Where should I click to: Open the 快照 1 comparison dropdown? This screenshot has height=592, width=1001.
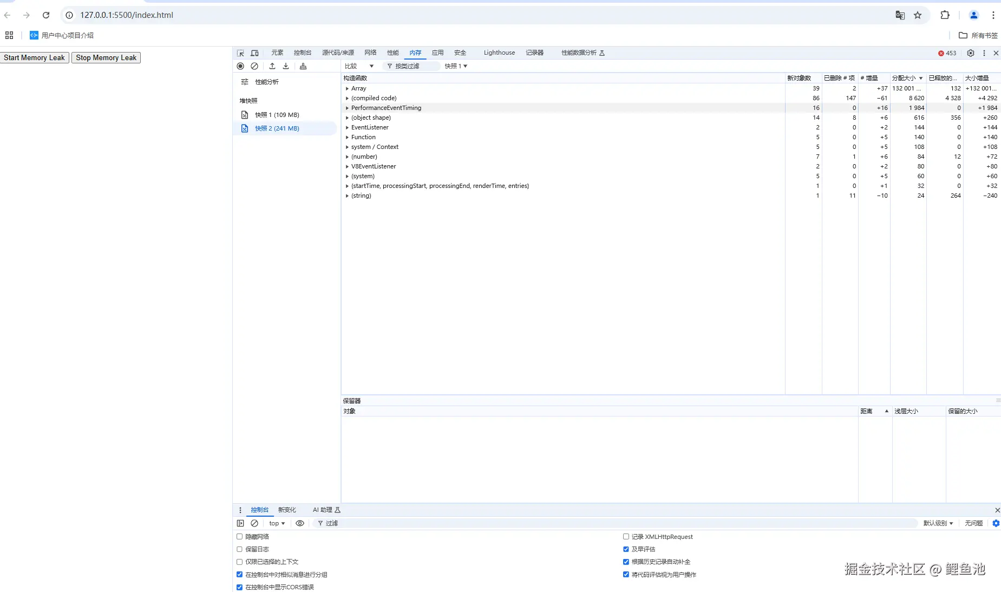(x=456, y=66)
